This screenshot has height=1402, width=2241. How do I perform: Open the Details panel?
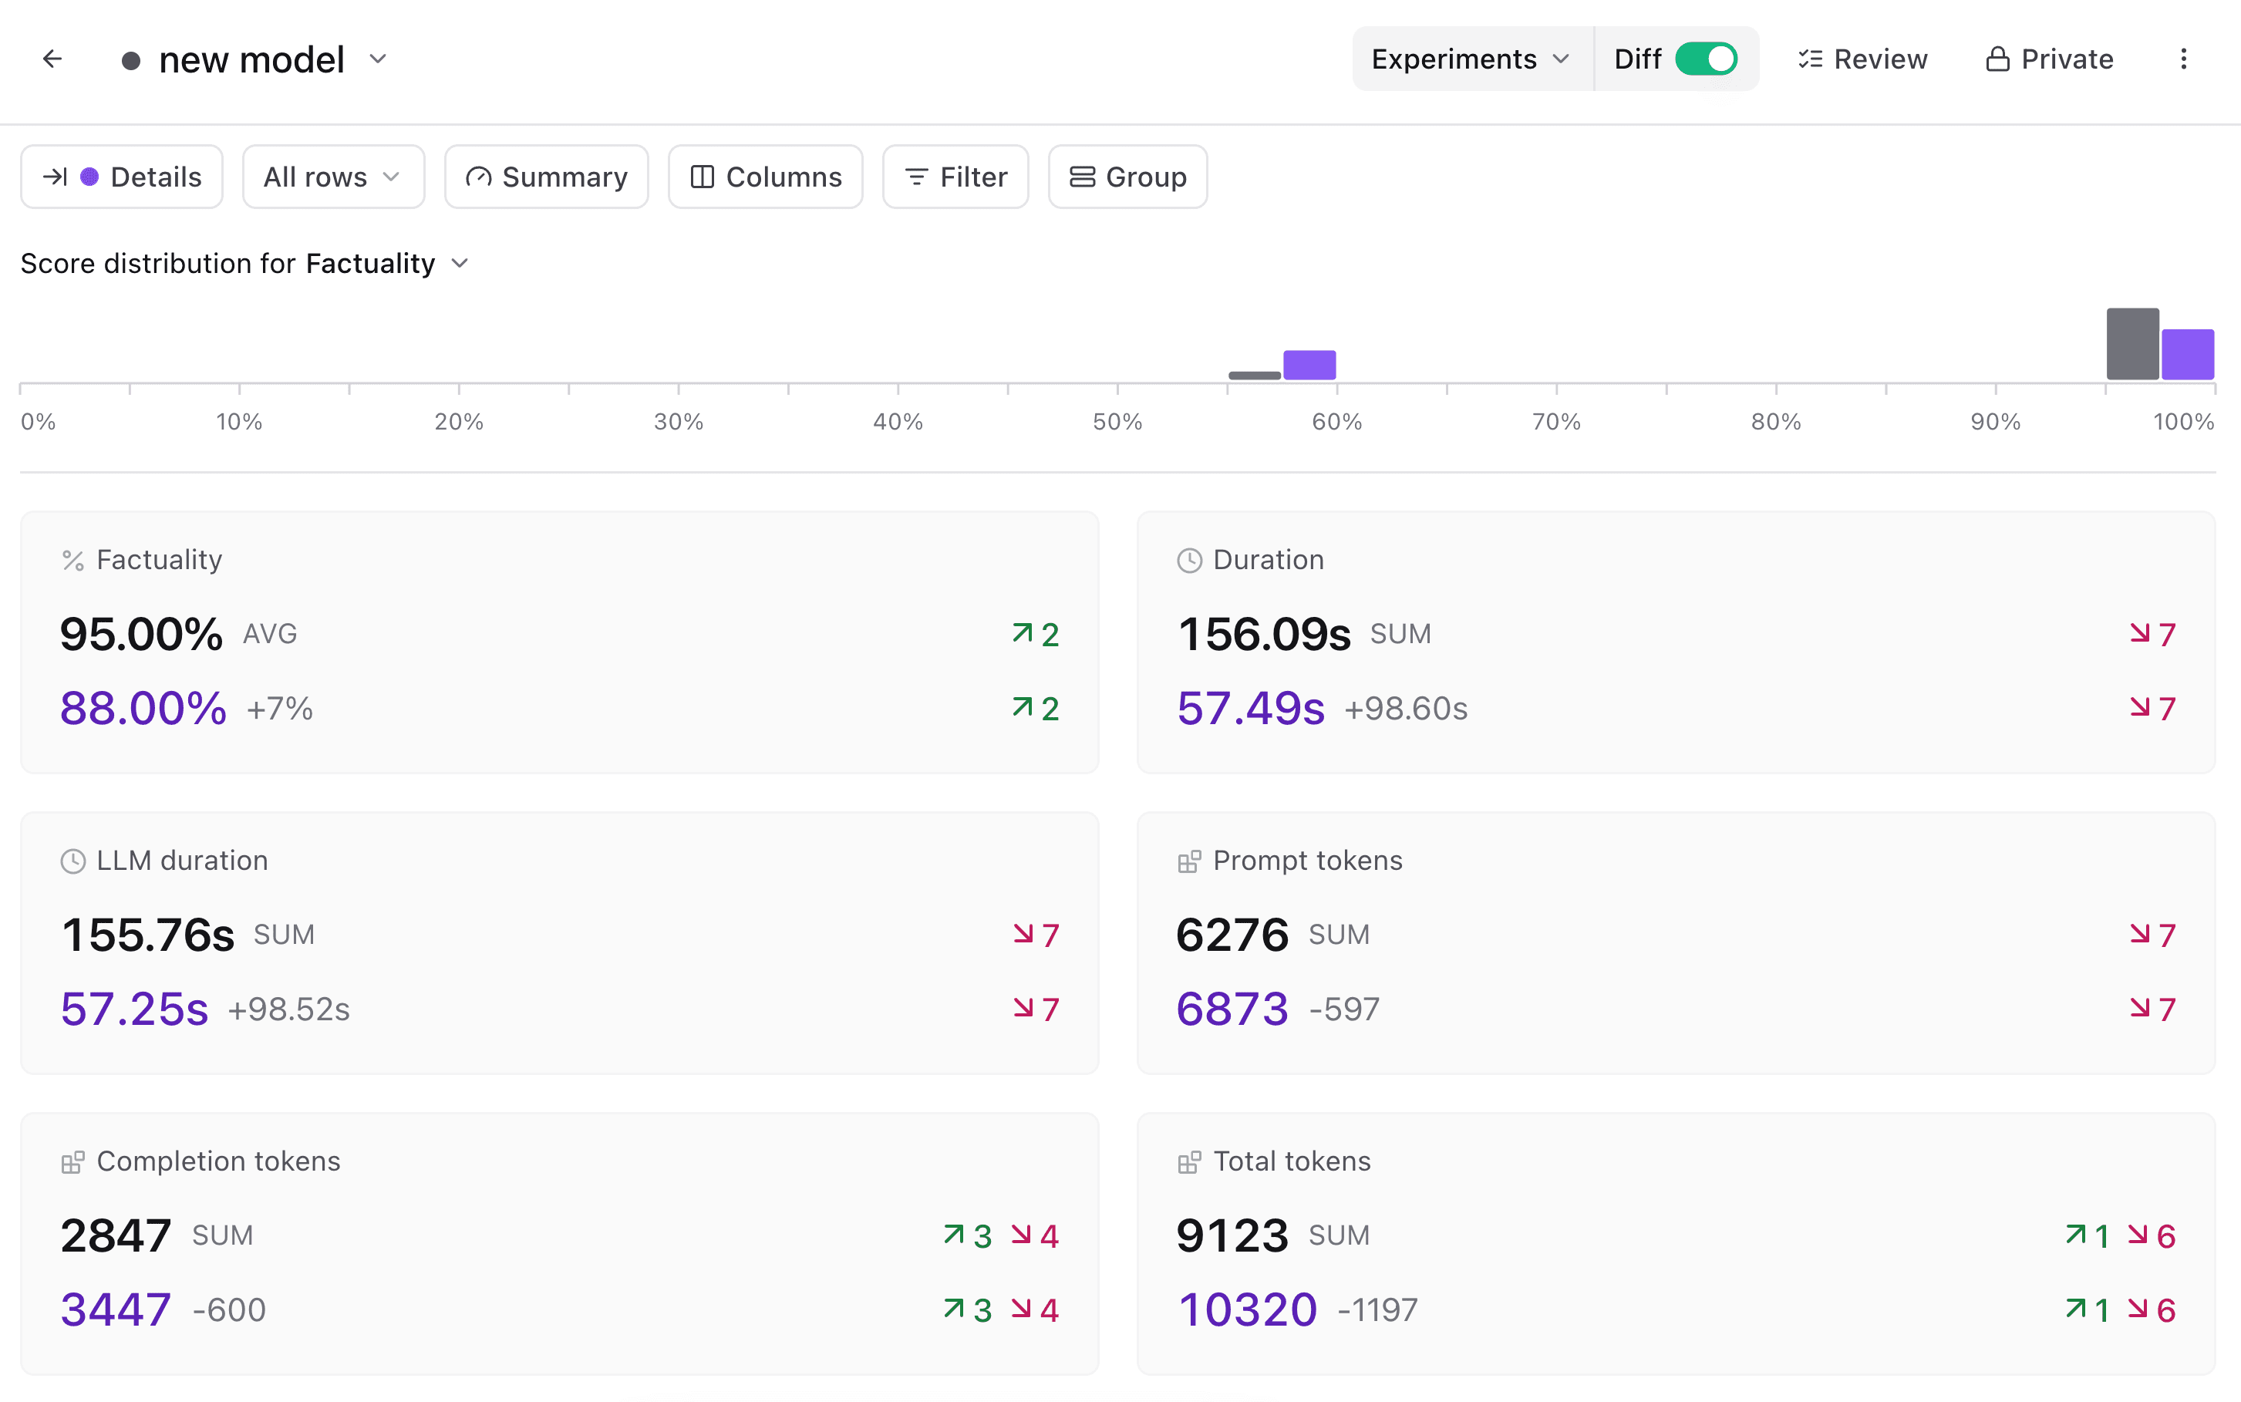tap(123, 176)
